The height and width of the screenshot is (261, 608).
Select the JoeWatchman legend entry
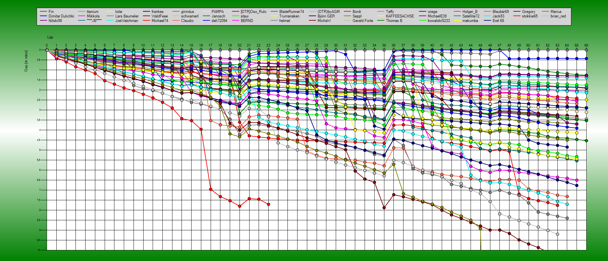pos(126,21)
